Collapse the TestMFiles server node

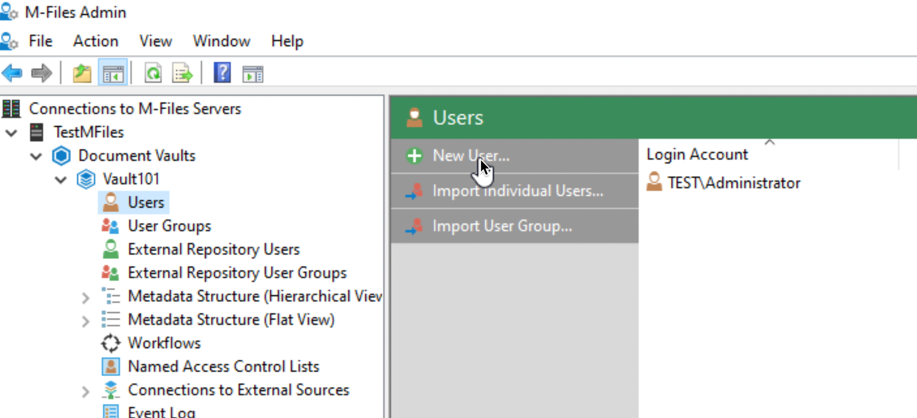point(11,133)
